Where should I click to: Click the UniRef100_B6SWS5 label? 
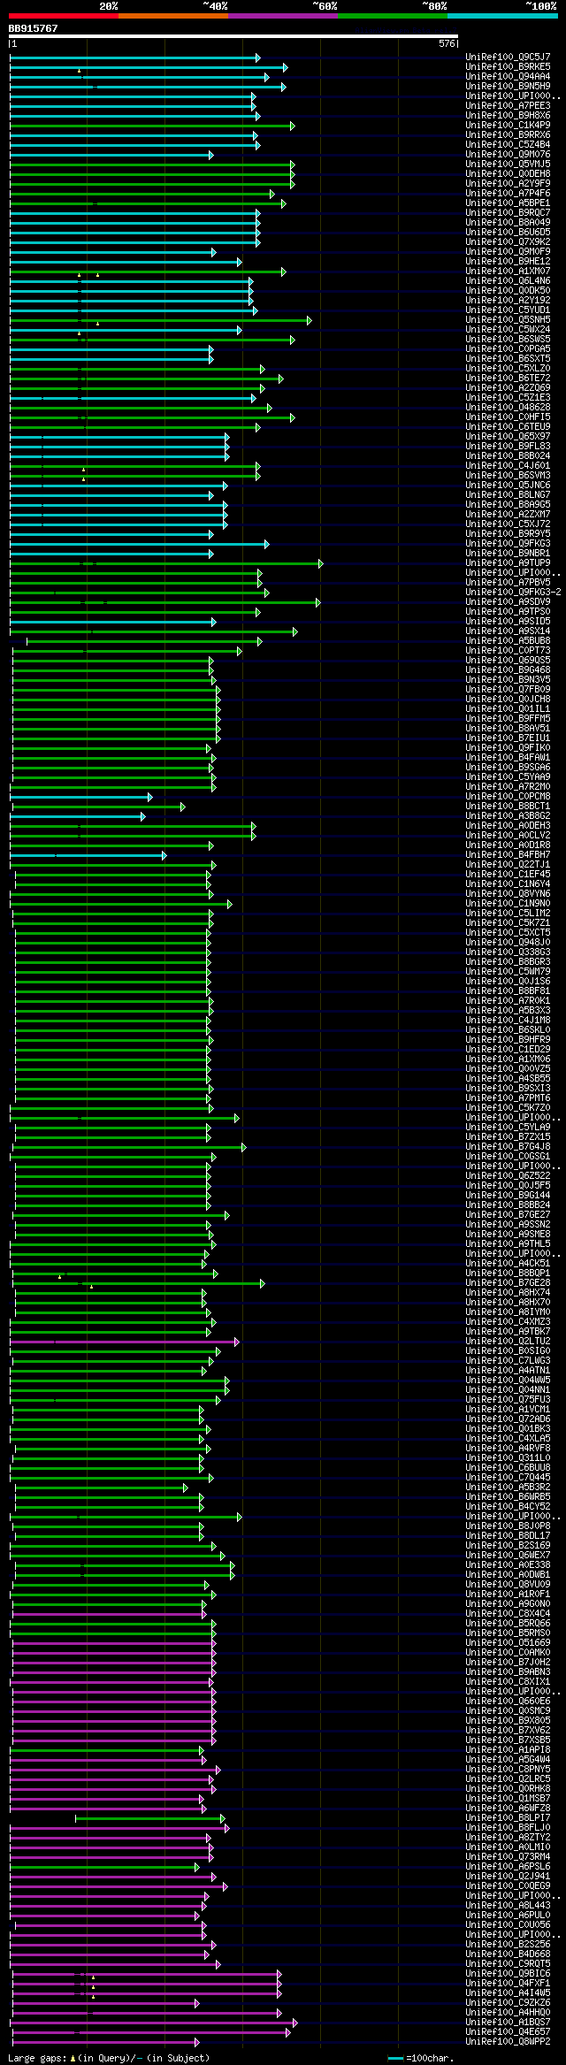pos(508,340)
